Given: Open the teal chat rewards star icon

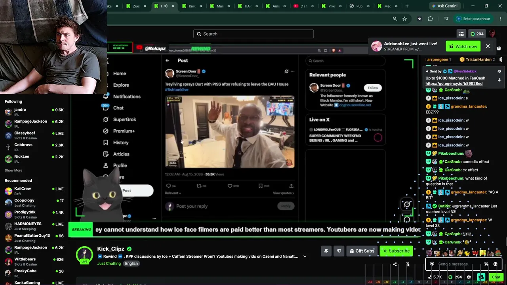Looking at the screenshot, I should pyautogui.click(x=481, y=277).
